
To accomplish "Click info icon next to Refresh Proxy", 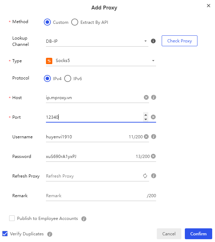I will pyautogui.click(x=154, y=176).
